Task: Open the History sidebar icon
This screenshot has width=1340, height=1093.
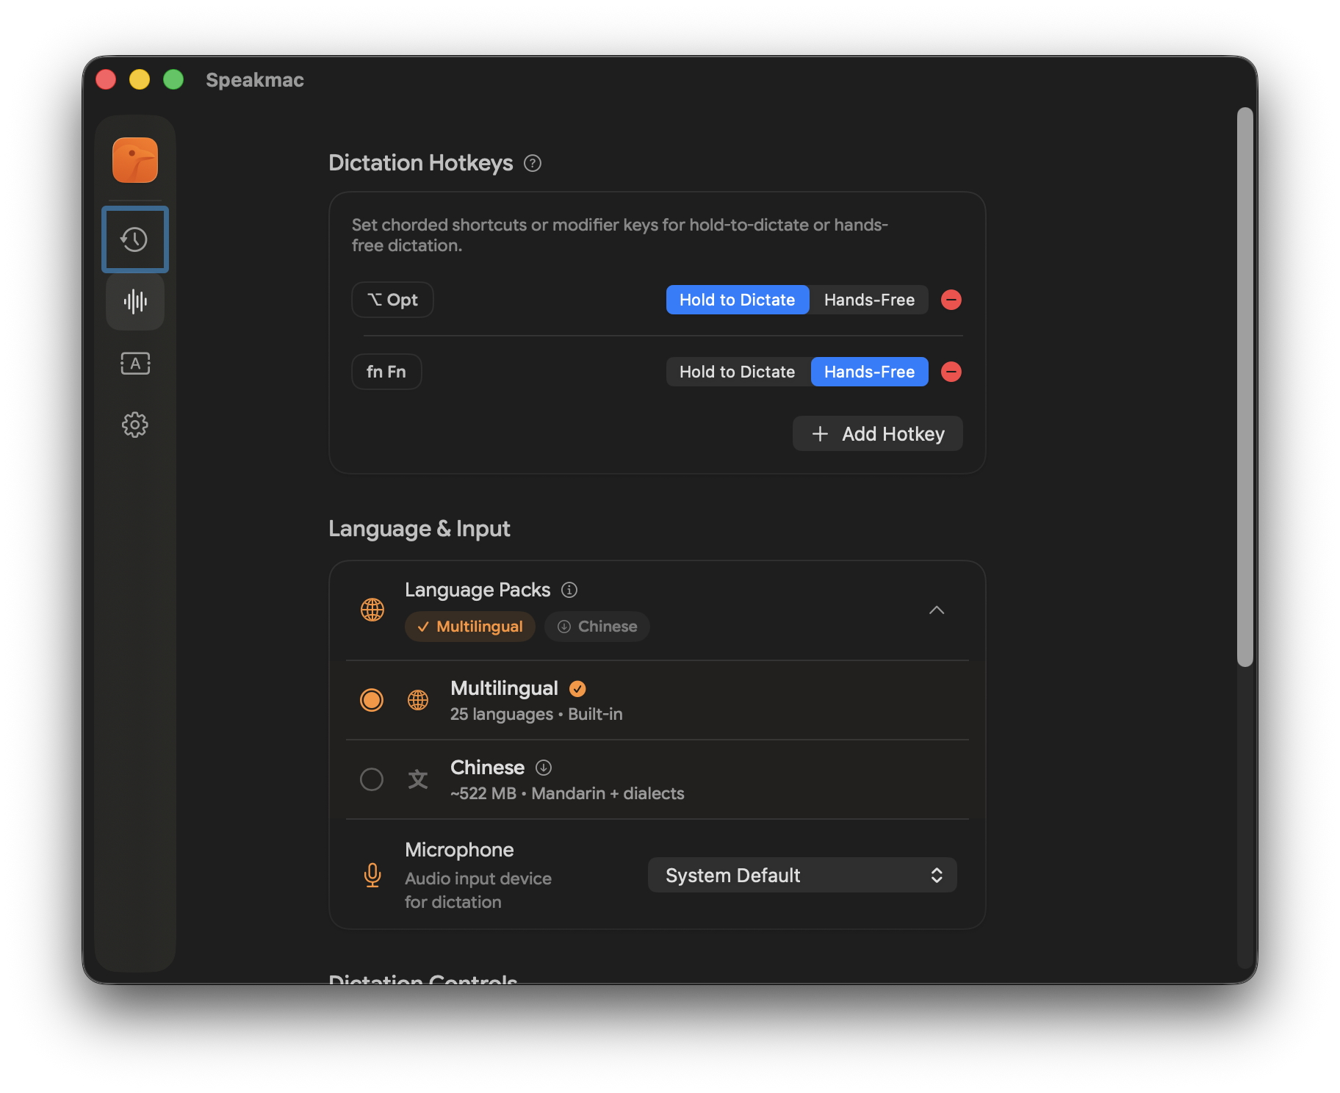Action: (x=135, y=239)
